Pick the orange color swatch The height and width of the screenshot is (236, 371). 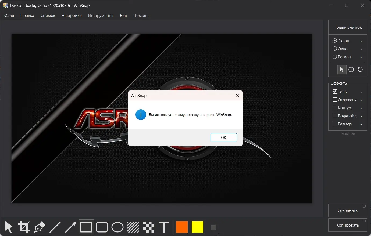click(182, 227)
